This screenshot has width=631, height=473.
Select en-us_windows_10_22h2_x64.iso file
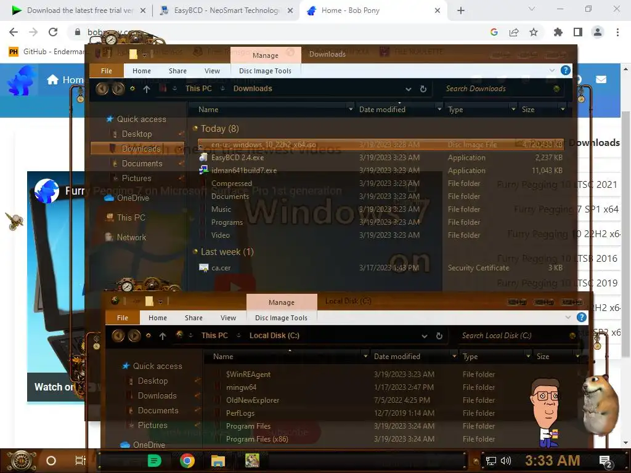coord(381,144)
